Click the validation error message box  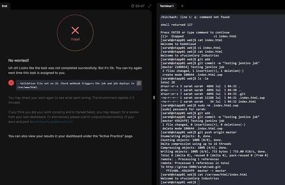click(79, 85)
